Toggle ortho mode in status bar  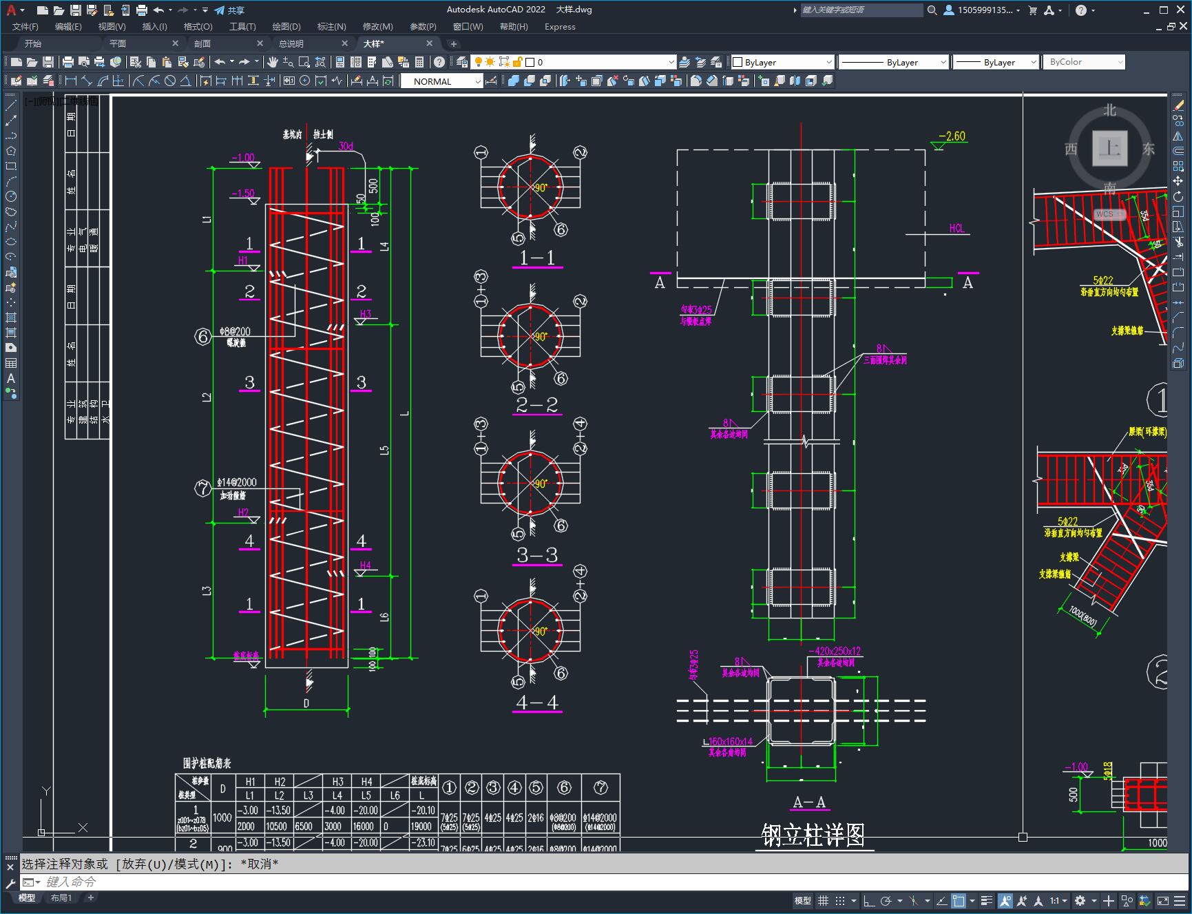[x=869, y=900]
